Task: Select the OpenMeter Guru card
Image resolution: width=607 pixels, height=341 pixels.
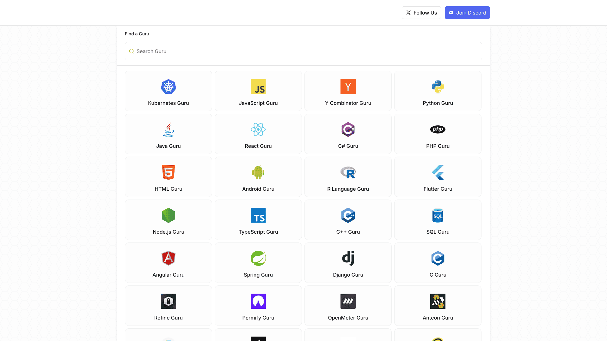Action: coord(348,306)
